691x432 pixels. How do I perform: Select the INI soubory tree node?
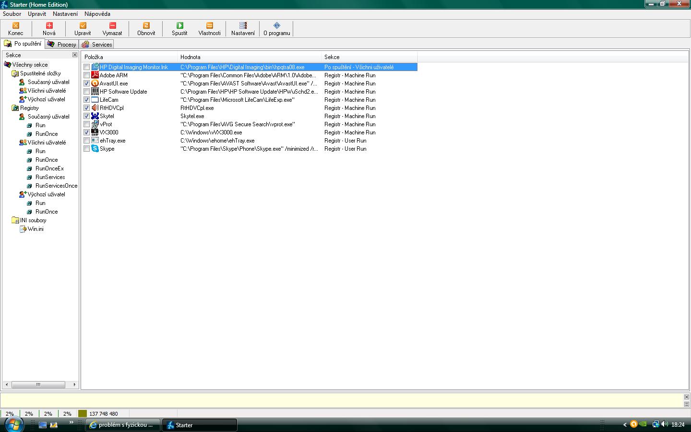(33, 220)
